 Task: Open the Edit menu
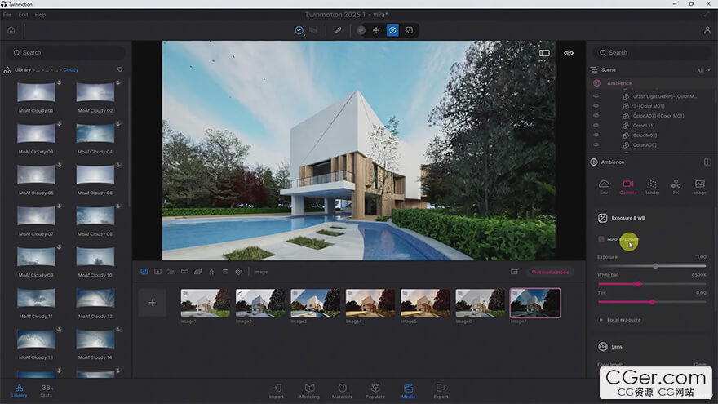click(x=23, y=15)
